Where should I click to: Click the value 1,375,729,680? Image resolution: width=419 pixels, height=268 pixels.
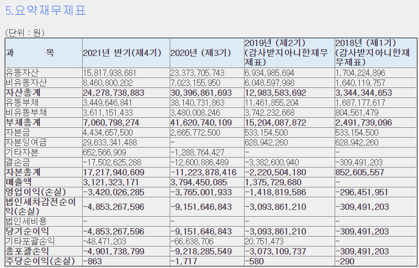[273, 182]
